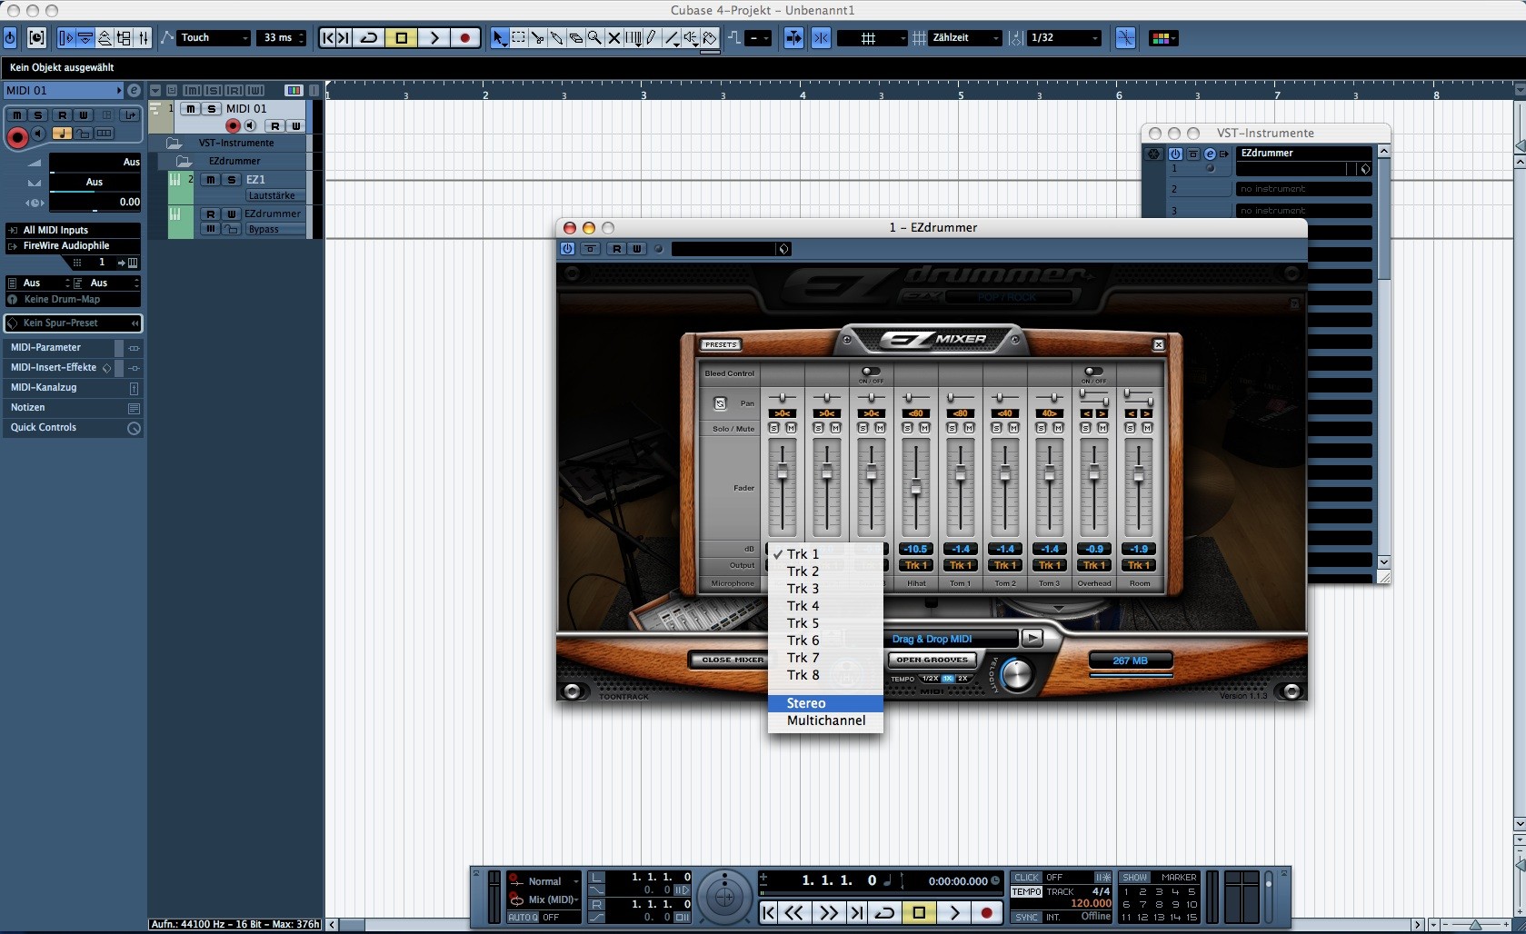Screen dimensions: 1526x934
Task: Enable record on MIDI 01 track list
Action: 234,126
